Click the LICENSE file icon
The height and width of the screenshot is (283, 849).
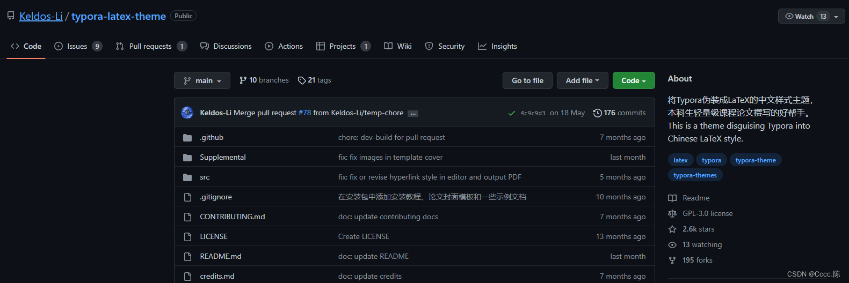[x=187, y=237]
